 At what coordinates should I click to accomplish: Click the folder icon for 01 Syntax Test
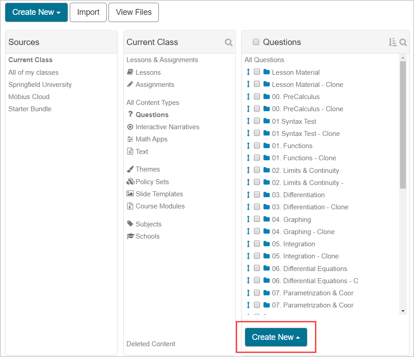pyautogui.click(x=266, y=121)
